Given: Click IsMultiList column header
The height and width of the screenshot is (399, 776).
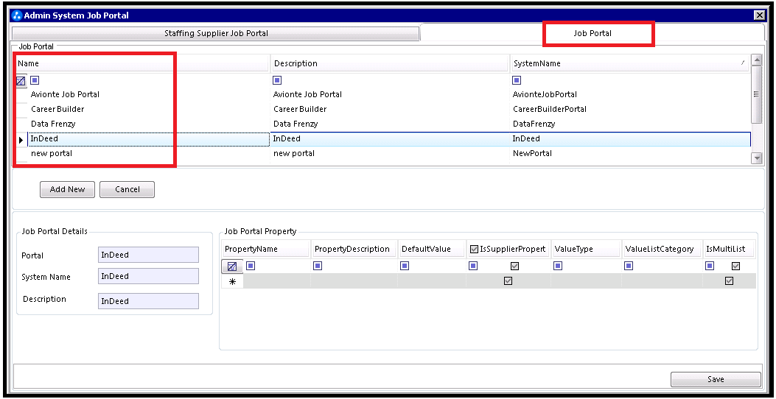Looking at the screenshot, I should pyautogui.click(x=729, y=249).
